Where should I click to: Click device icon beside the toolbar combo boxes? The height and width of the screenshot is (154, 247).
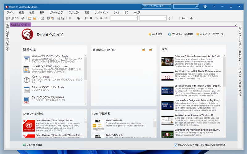pyautogui.click(x=169, y=18)
